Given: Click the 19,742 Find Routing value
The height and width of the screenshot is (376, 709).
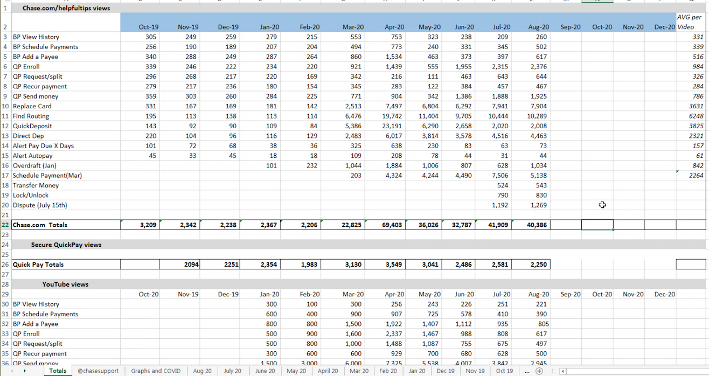Looking at the screenshot, I should 385,116.
